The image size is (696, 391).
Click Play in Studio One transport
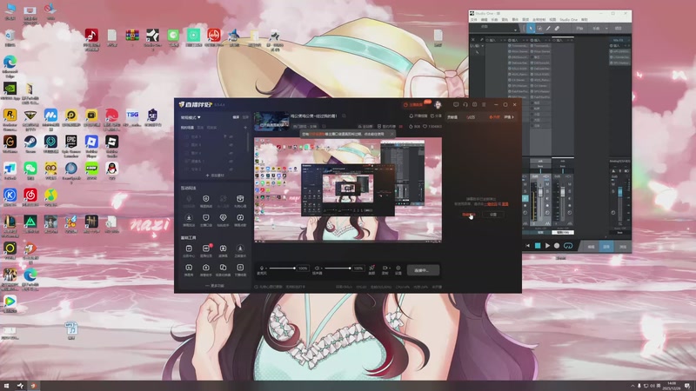pos(547,246)
